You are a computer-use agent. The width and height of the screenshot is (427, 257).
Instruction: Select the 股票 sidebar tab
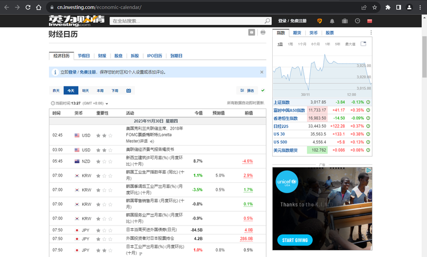click(x=330, y=33)
